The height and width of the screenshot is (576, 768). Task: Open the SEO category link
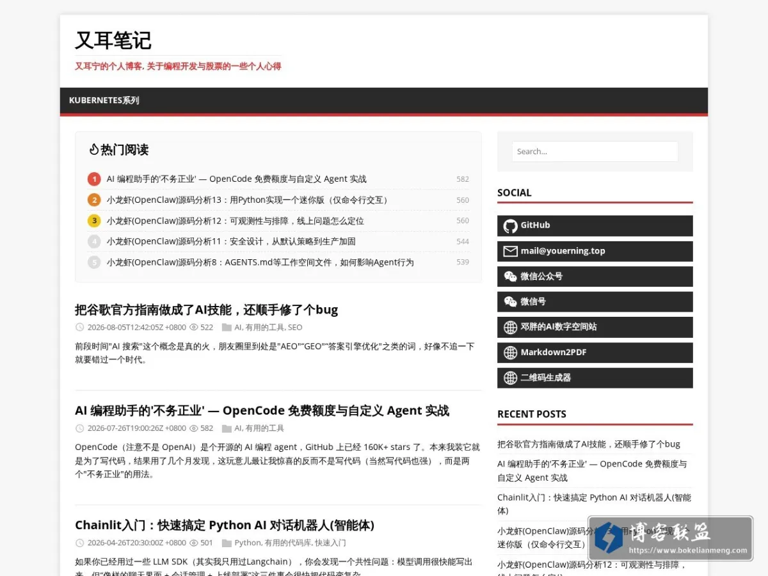coord(295,327)
